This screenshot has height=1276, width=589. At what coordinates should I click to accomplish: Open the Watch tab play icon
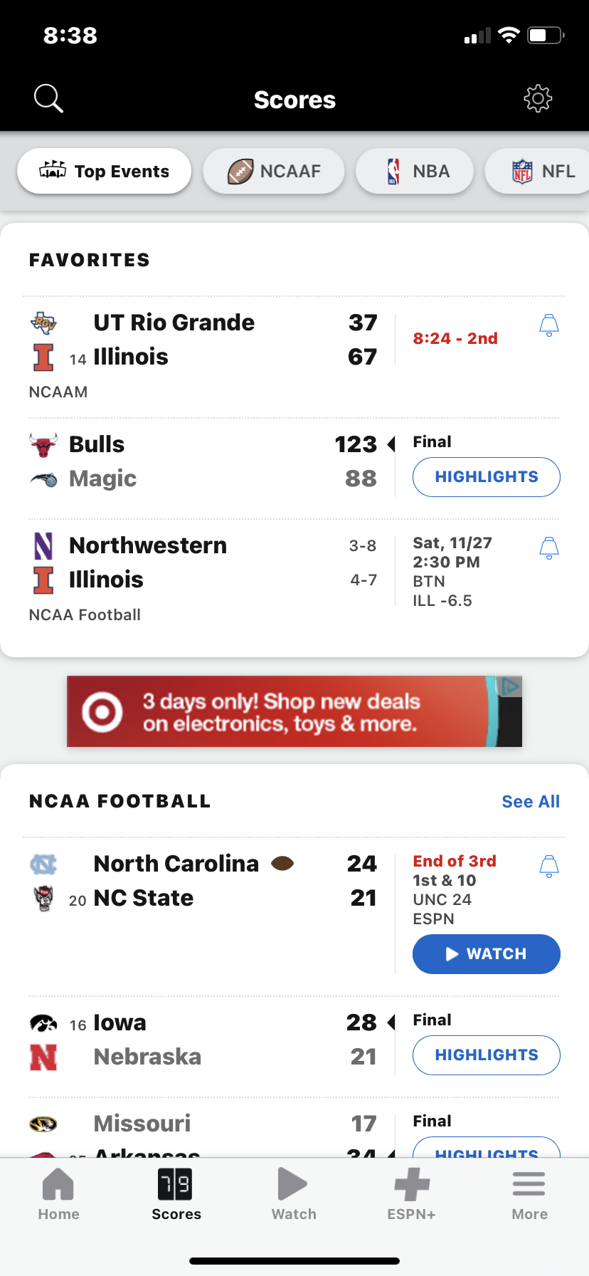(292, 1185)
